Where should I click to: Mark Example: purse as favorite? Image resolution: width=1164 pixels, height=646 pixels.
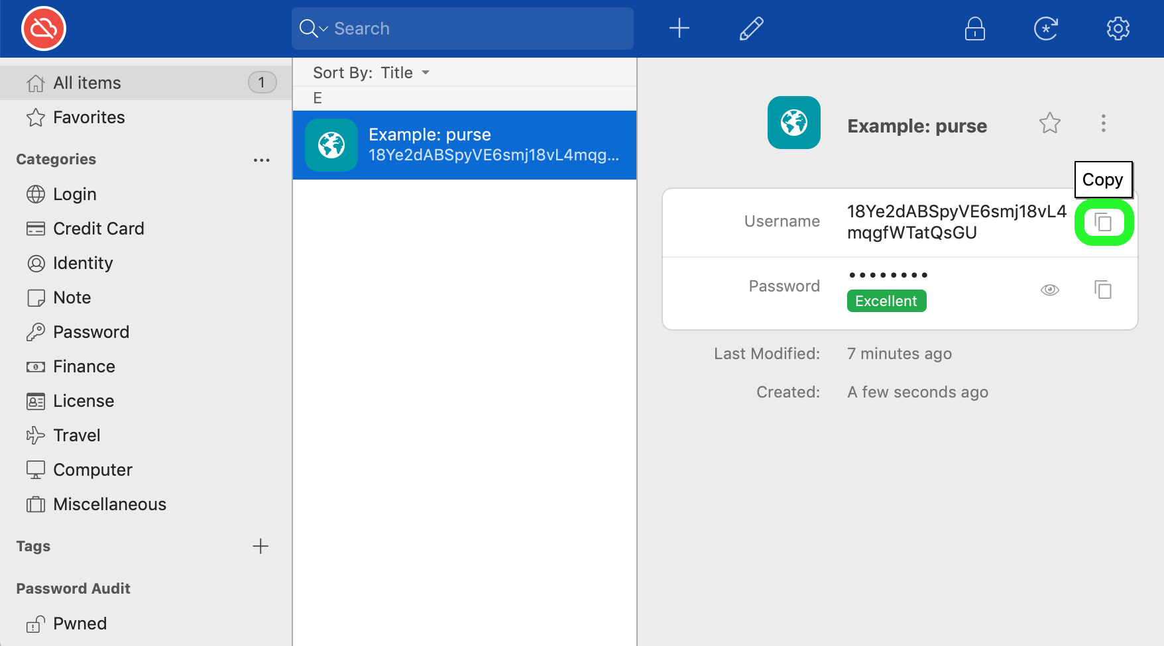[1050, 123]
